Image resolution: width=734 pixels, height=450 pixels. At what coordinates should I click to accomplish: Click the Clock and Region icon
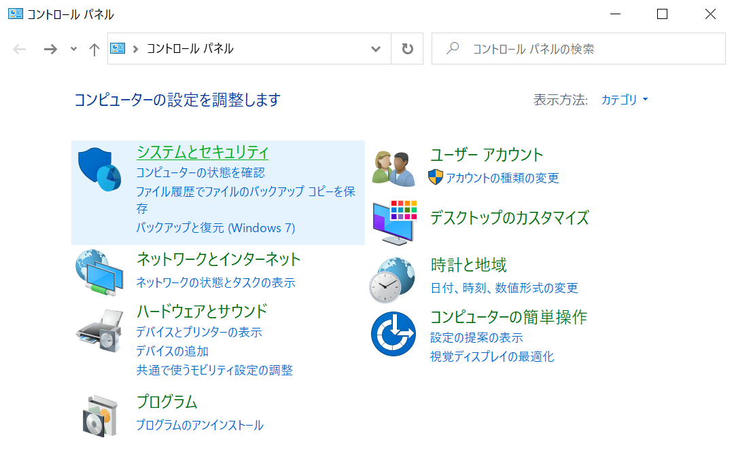click(x=394, y=280)
